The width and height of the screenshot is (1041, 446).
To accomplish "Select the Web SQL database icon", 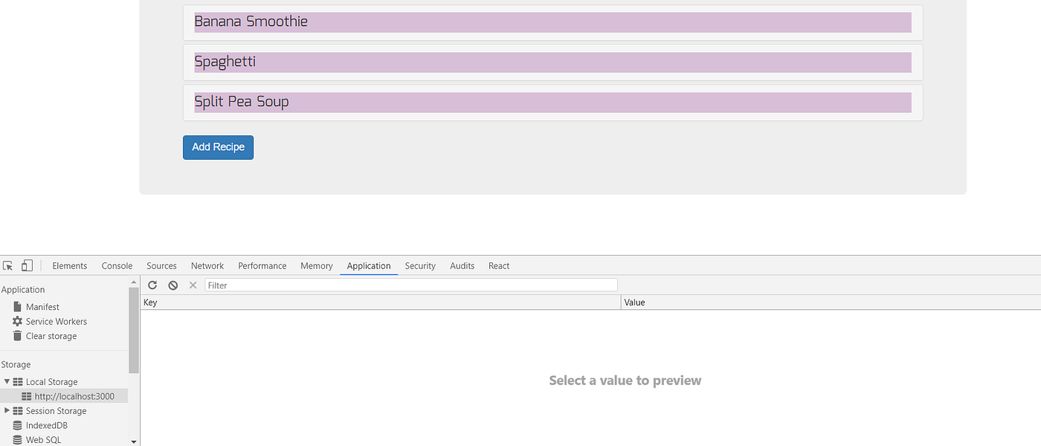I will [x=17, y=440].
